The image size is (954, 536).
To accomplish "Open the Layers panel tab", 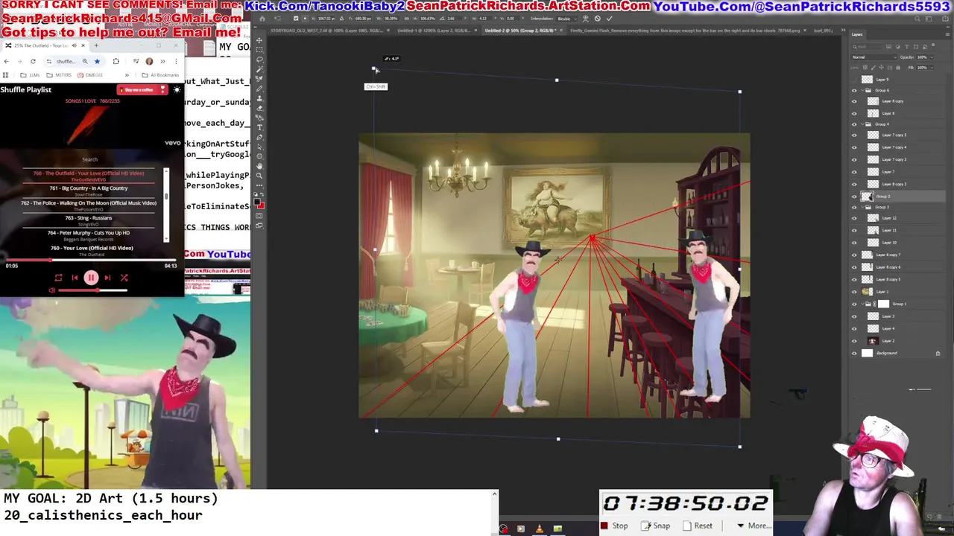I will coord(857,34).
